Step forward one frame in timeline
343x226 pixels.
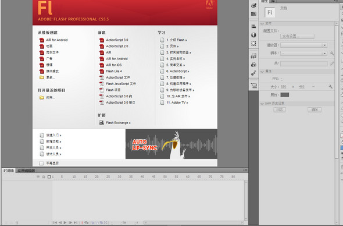(70, 223)
